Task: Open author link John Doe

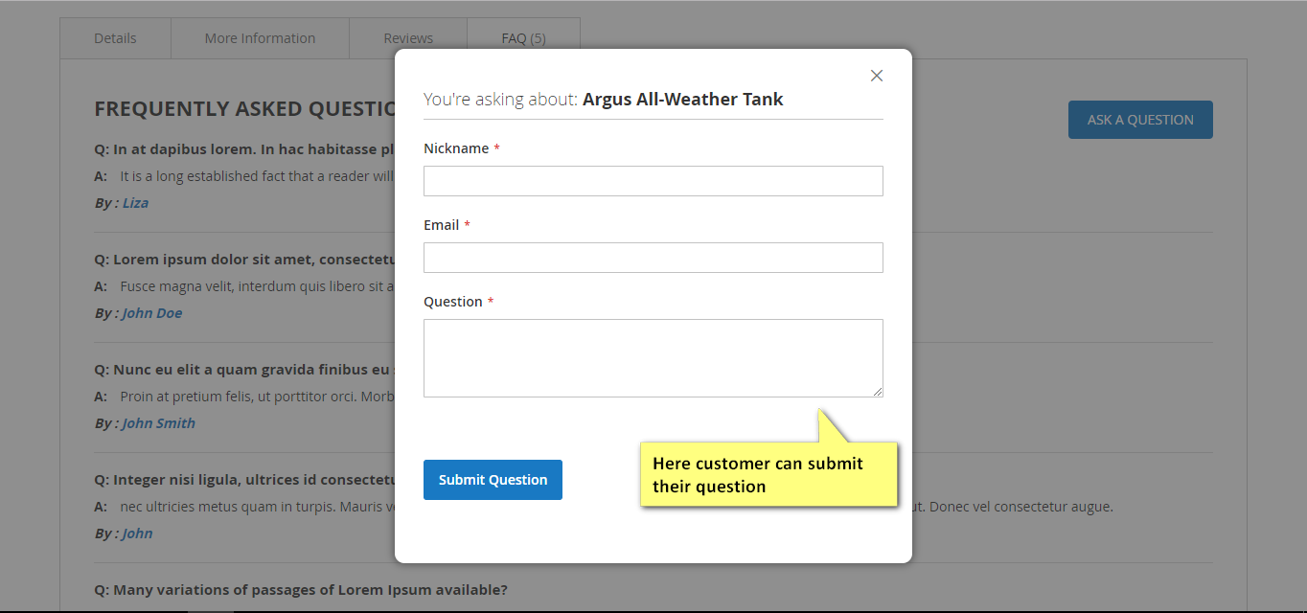Action: [x=152, y=313]
